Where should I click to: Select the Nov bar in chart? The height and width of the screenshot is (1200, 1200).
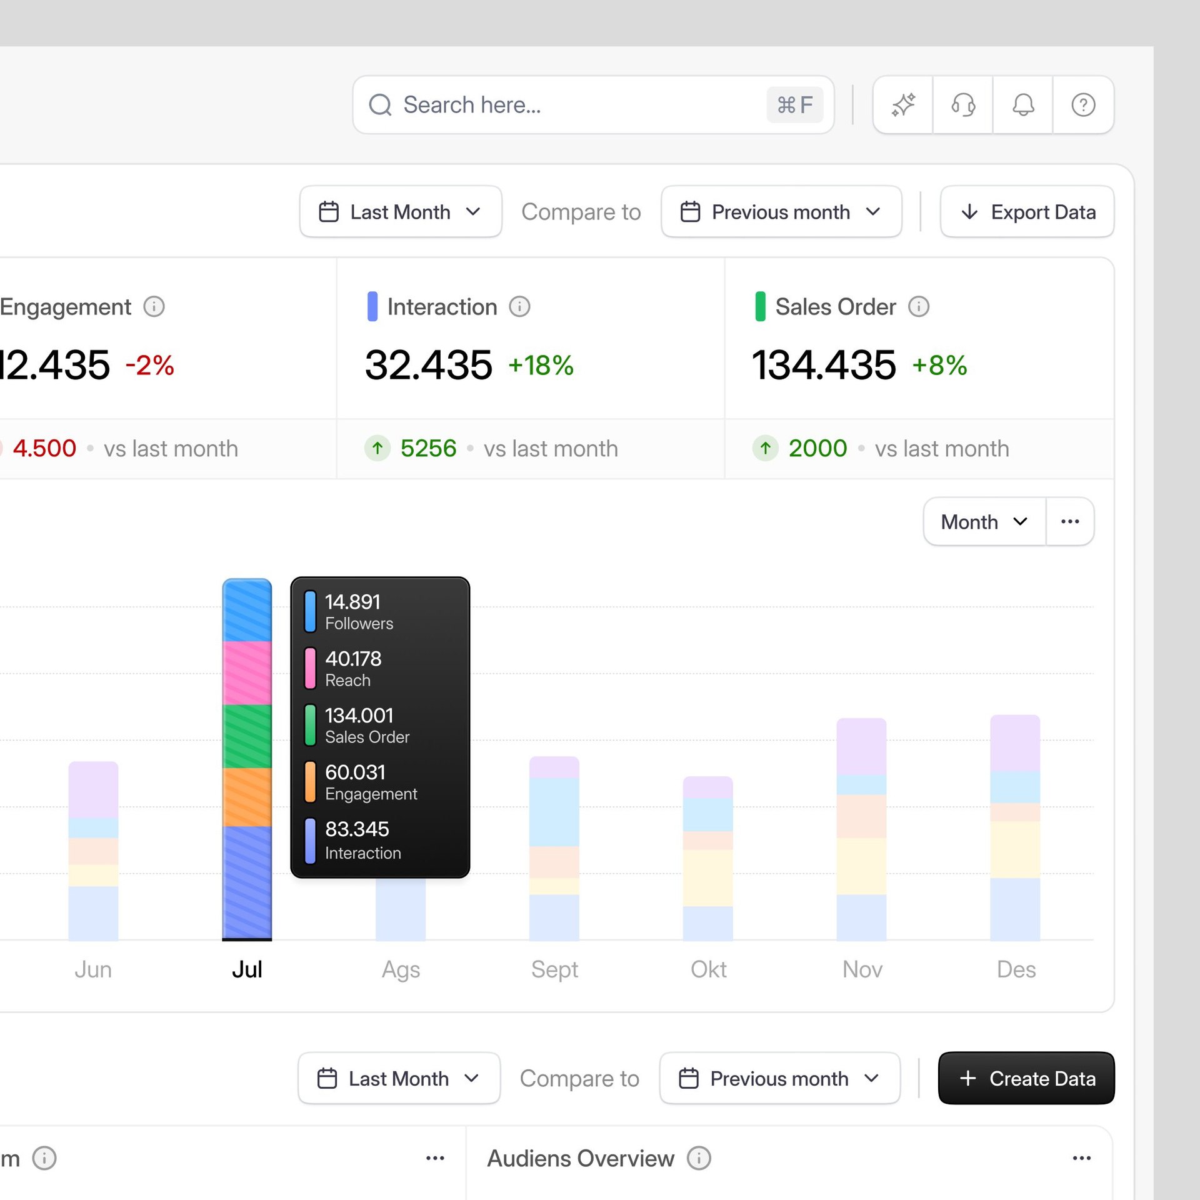tap(861, 829)
